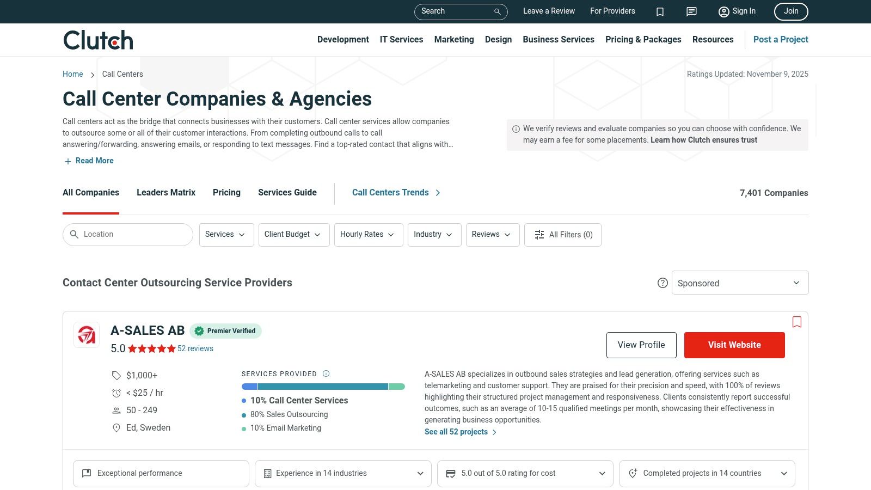Change the Sponsored sort dropdown
Viewport: 871px width, 490px height.
tap(740, 283)
